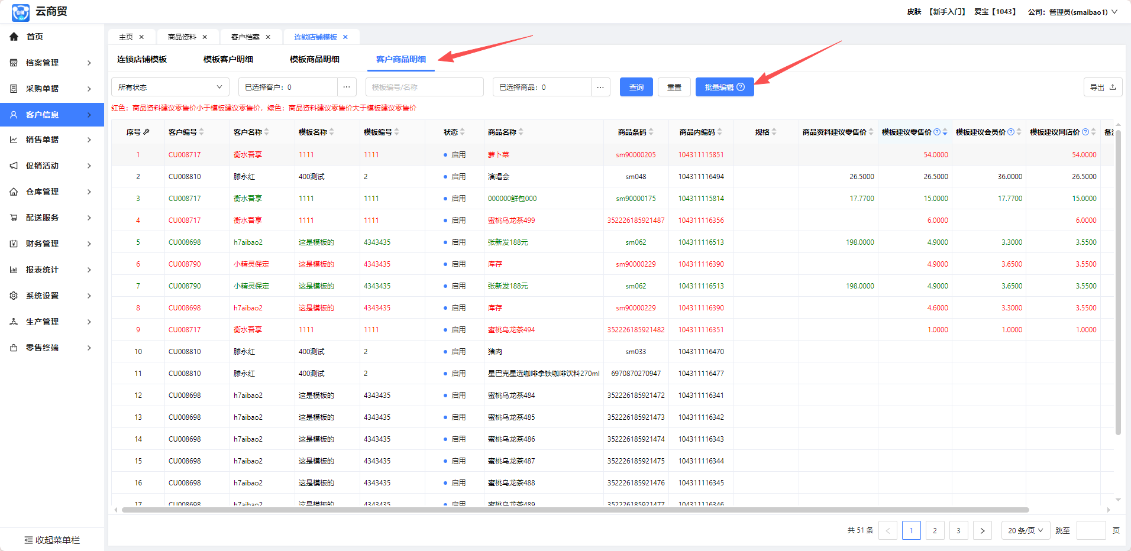Open product picker beside 已选择商品
1131x551 pixels.
pyautogui.click(x=600, y=87)
